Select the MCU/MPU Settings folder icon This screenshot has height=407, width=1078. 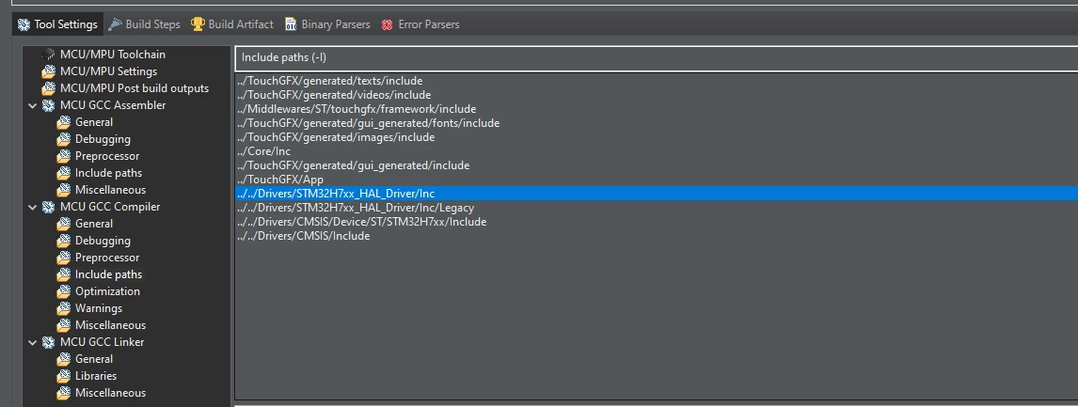(x=48, y=71)
